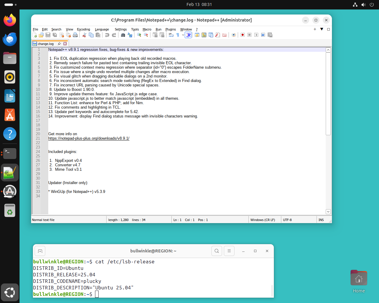Viewport: 379px width, 303px height.
Task: Click the Open file folder icon in Notepad++
Action: [x=41, y=35]
